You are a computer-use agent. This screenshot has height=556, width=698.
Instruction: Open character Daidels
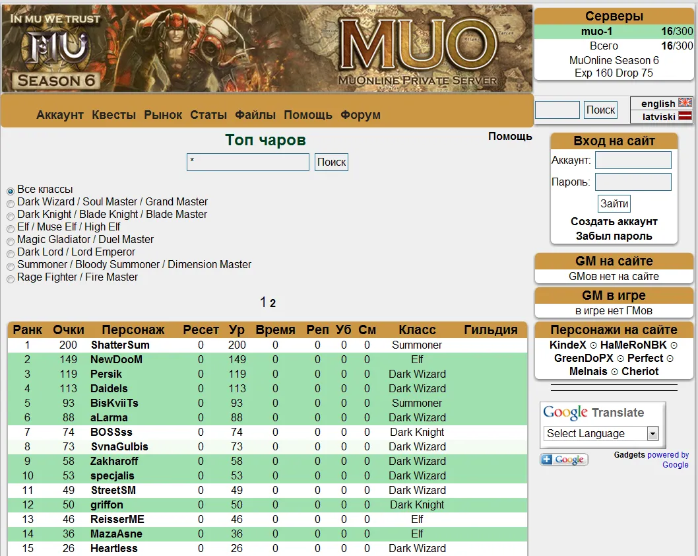[x=109, y=388]
